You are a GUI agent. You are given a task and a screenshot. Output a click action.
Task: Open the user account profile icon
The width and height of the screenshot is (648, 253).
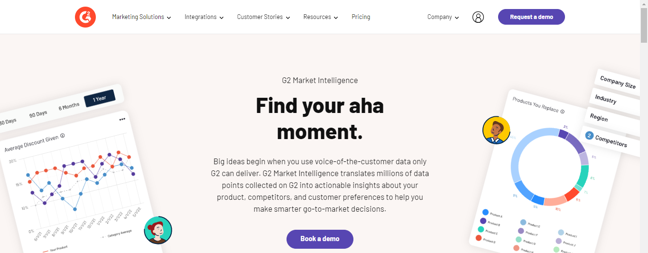pos(478,17)
